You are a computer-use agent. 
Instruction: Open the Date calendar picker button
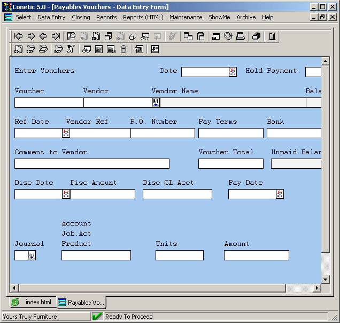click(233, 72)
